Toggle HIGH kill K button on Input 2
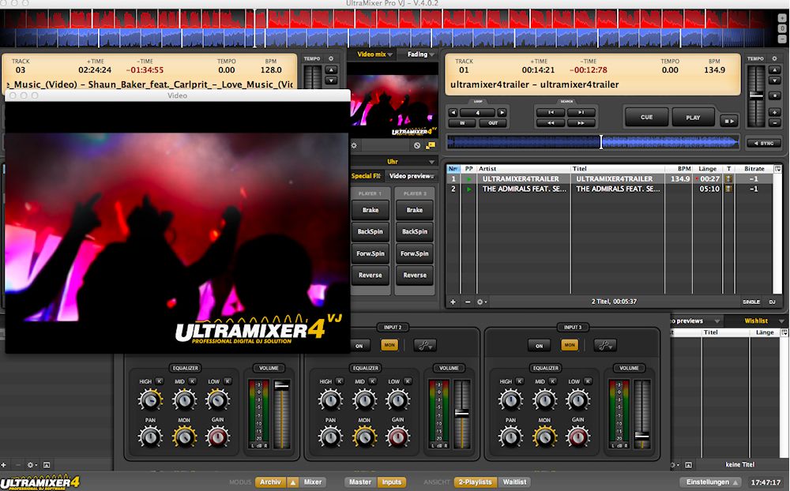 [x=340, y=381]
